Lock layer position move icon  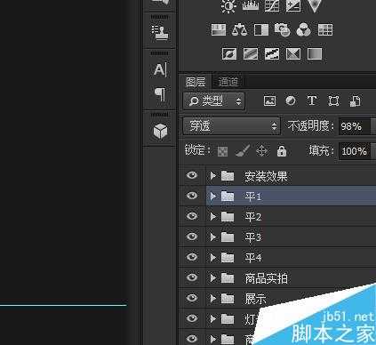[262, 151]
